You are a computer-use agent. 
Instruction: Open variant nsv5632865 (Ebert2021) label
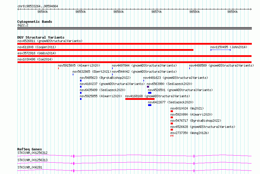coord(92,72)
